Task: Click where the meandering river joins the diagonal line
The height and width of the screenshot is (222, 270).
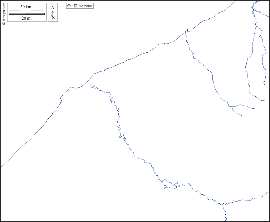Action: [x=90, y=79]
